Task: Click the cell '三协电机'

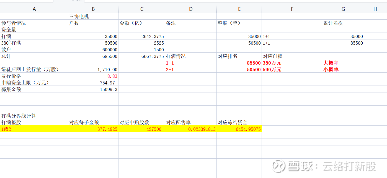Action: click(93, 16)
